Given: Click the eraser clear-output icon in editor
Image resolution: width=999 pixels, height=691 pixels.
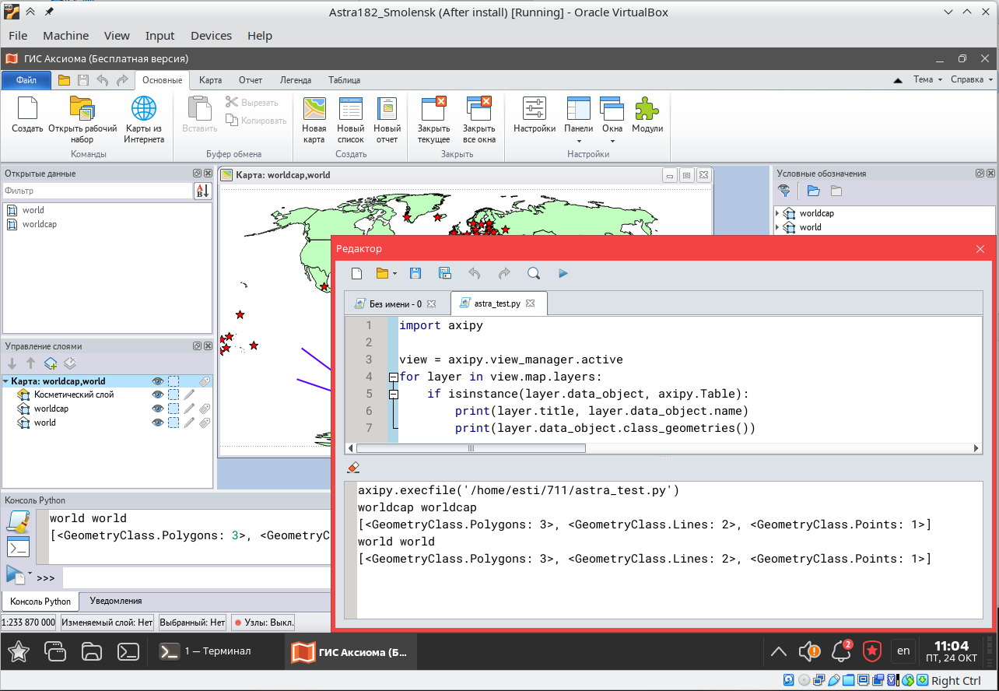Looking at the screenshot, I should click(353, 468).
